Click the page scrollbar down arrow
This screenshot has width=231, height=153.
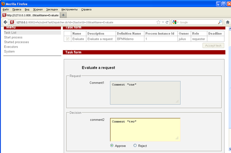(x=230, y=149)
